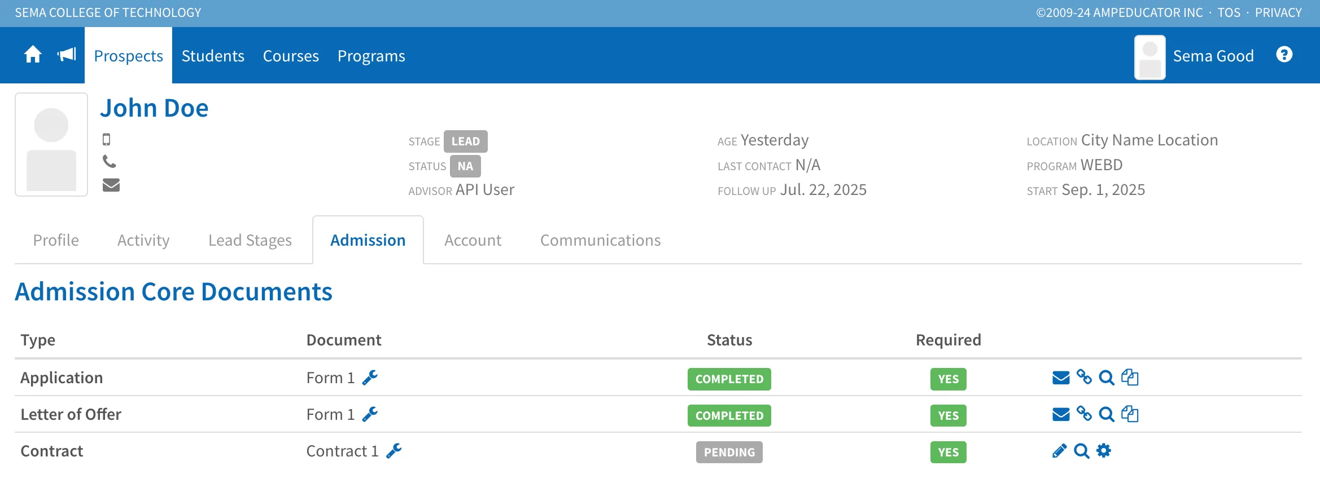Viewport: 1320px width, 488px height.
Task: Preview the Contract with magnifier icon
Action: point(1082,451)
